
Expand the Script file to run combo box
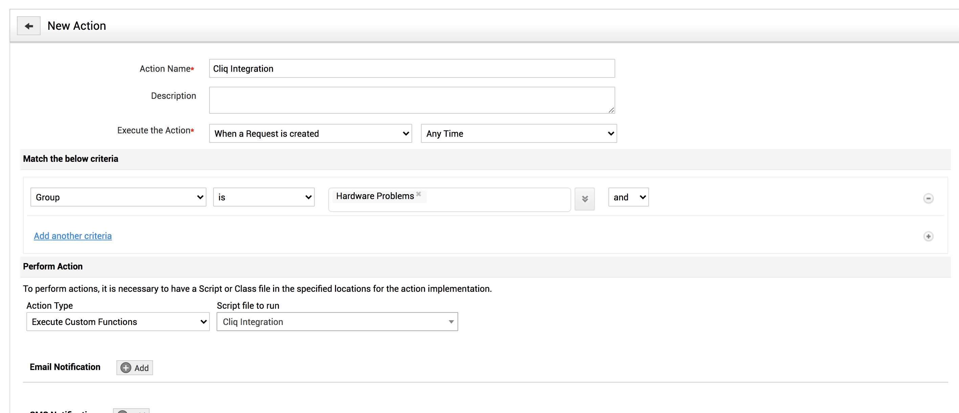click(x=337, y=322)
